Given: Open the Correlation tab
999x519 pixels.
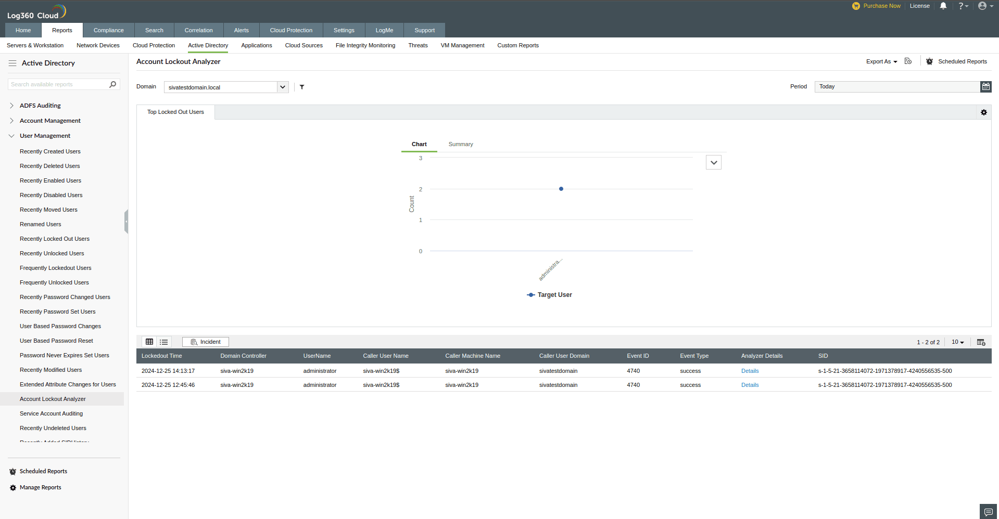Looking at the screenshot, I should (x=198, y=30).
